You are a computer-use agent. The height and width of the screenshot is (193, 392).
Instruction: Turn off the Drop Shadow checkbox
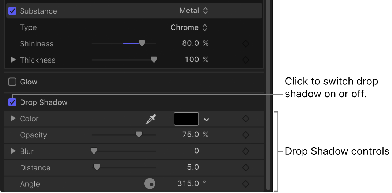(x=12, y=102)
